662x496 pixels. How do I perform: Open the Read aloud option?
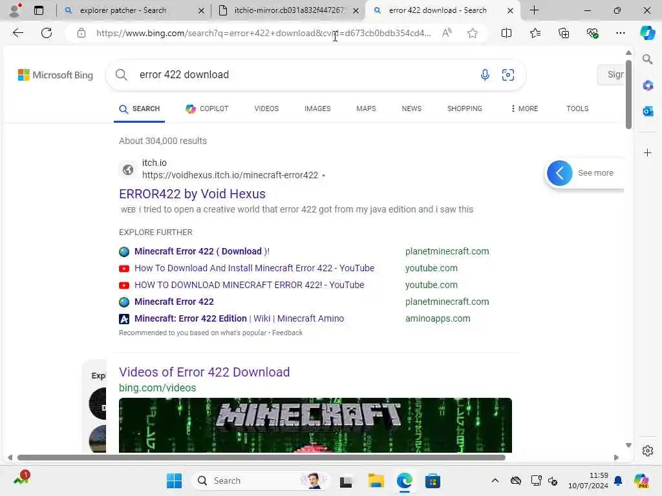[447, 33]
